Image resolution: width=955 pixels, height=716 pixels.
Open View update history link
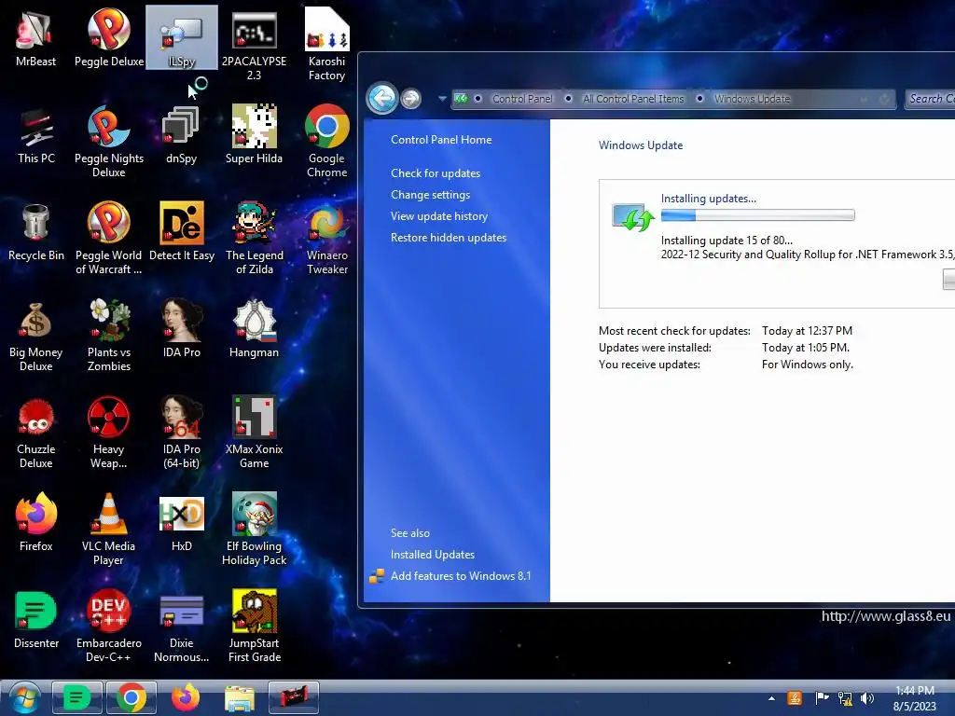pos(438,215)
